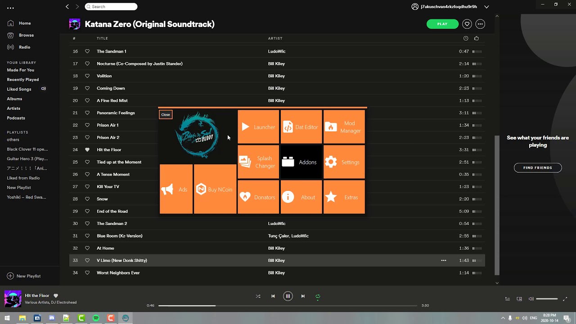Toggle shuffle playback
Image resolution: width=576 pixels, height=324 pixels.
(x=258, y=296)
